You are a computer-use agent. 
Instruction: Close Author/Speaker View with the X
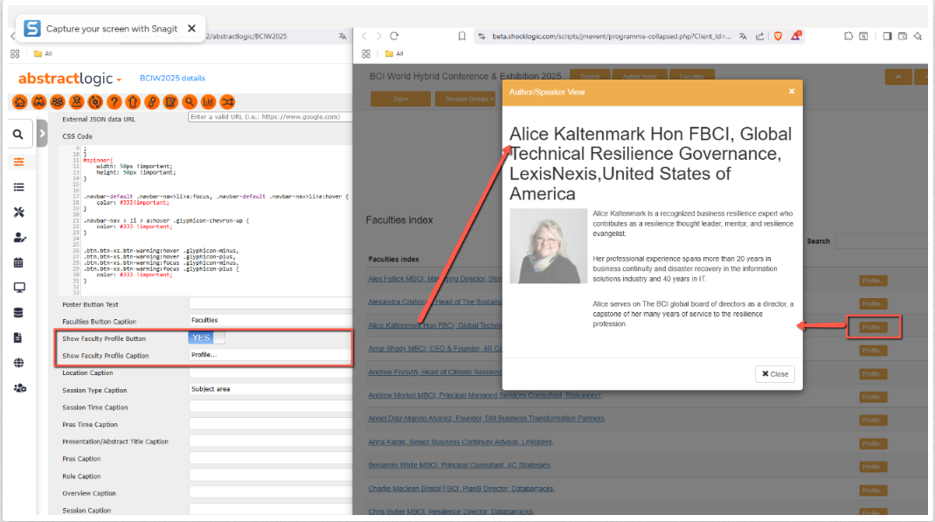tap(792, 91)
